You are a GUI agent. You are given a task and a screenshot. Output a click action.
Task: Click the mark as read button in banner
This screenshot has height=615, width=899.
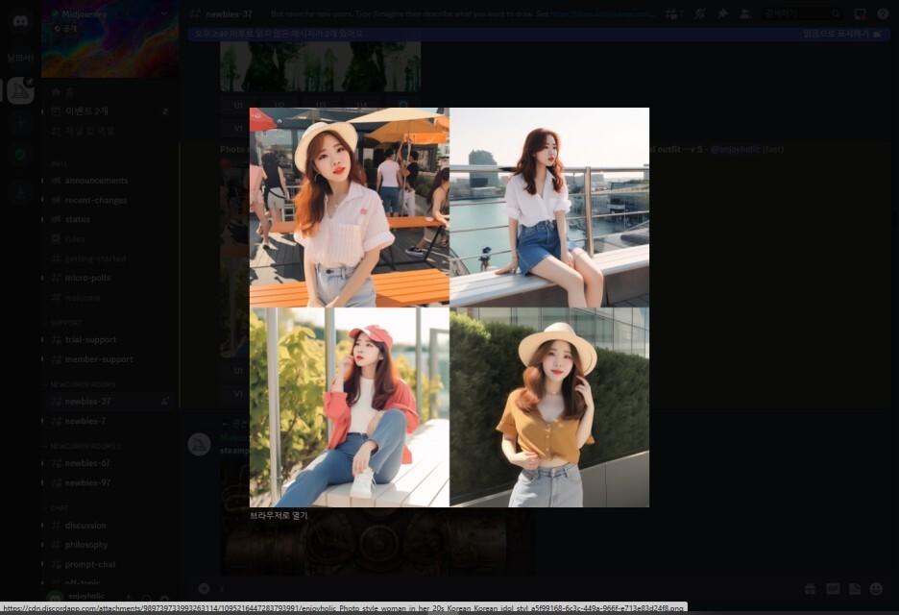(841, 34)
